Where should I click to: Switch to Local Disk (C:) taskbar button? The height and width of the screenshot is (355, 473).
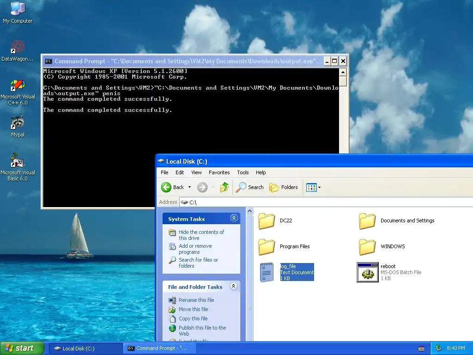(x=85, y=349)
